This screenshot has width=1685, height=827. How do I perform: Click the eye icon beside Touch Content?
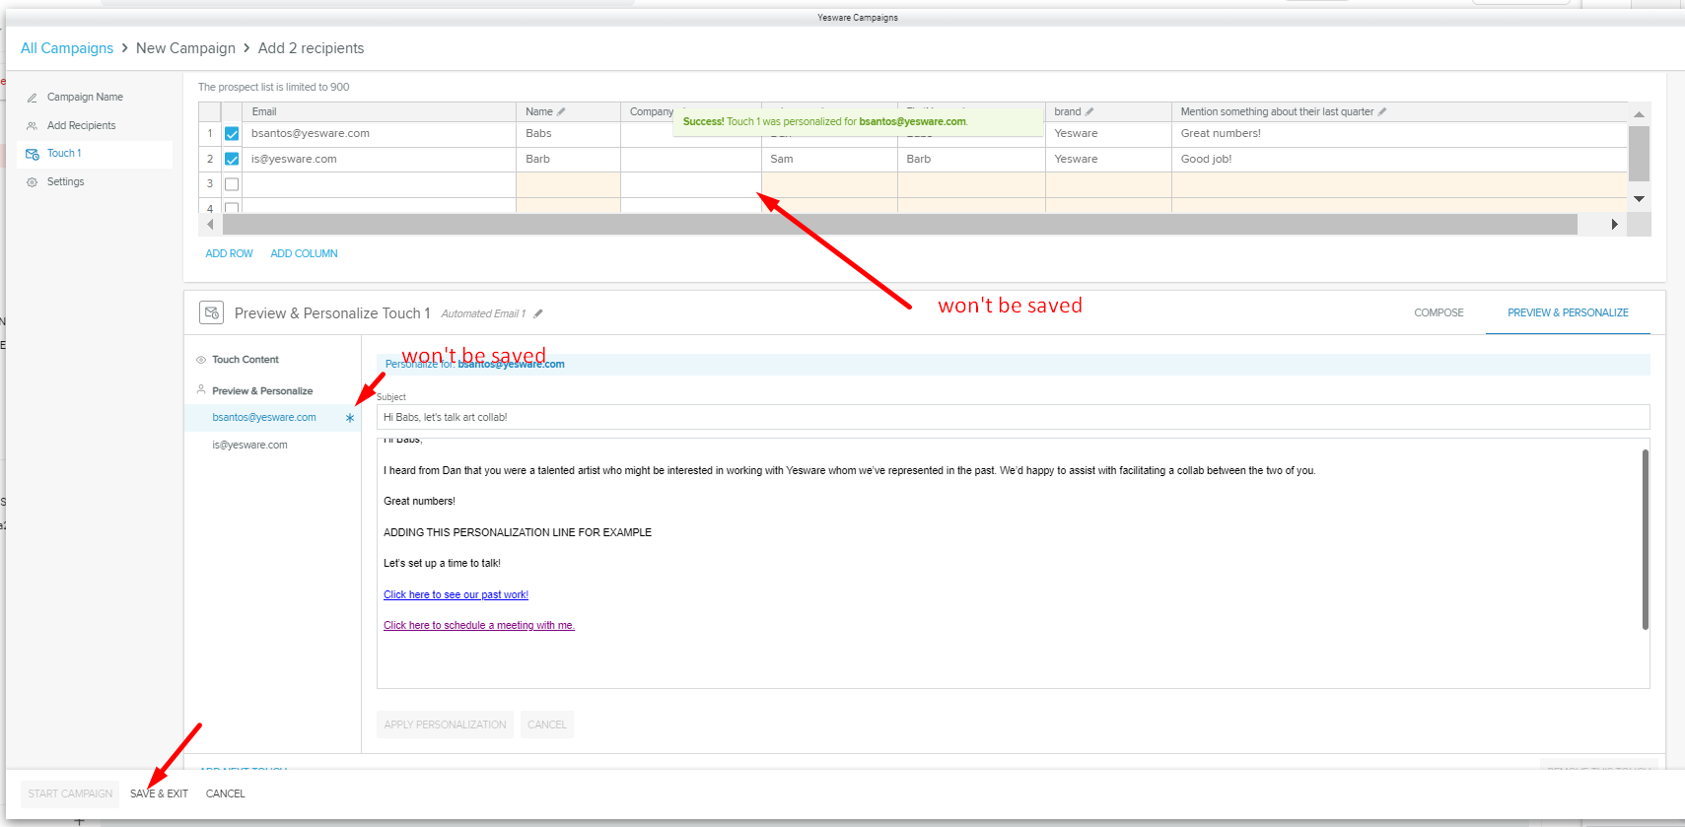(x=201, y=360)
